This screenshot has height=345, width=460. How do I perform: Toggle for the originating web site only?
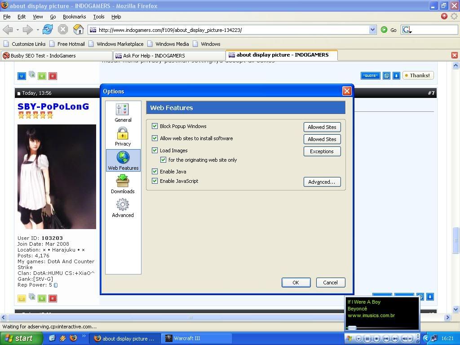[163, 159]
